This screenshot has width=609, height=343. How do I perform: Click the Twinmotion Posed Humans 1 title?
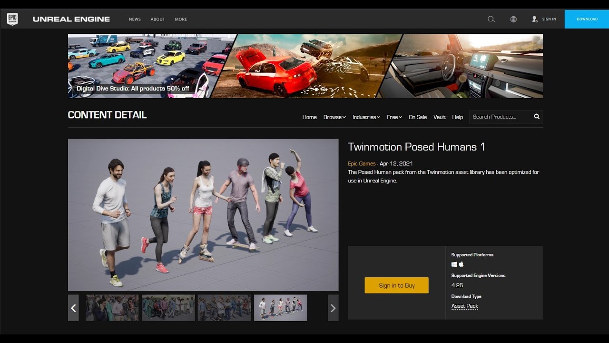(x=417, y=147)
